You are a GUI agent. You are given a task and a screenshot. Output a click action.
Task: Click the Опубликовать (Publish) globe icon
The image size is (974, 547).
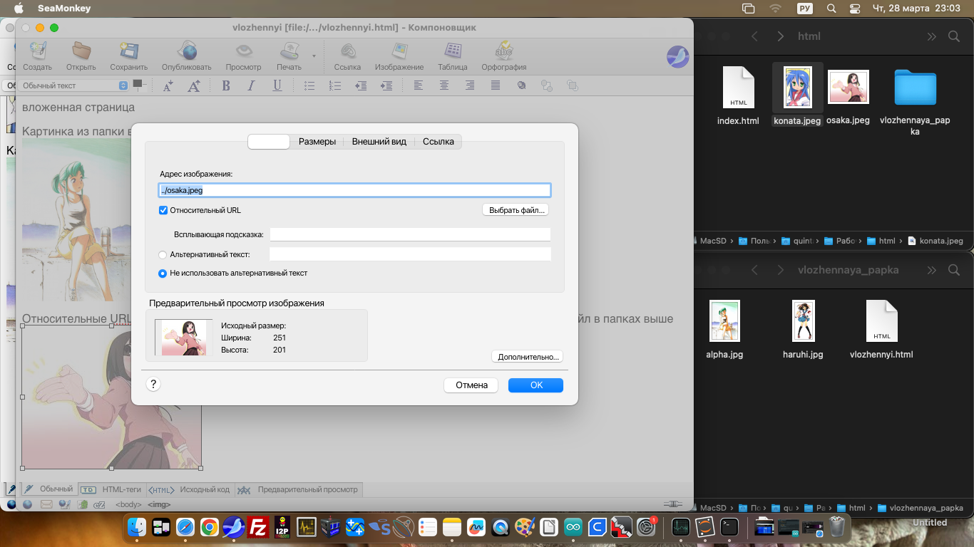coord(187,56)
